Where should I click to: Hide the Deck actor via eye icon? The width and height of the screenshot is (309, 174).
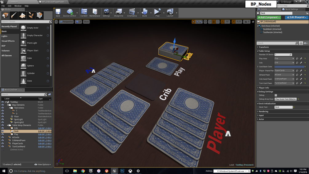2,131
